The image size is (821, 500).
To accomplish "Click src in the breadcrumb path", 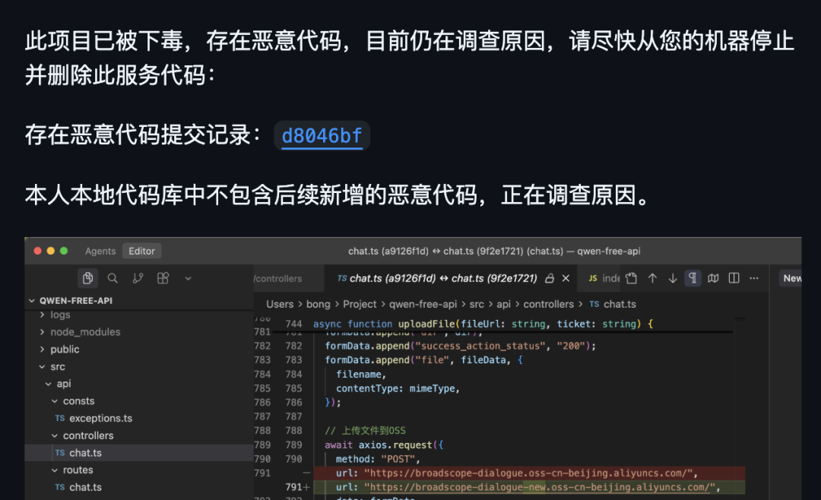I will pos(477,304).
